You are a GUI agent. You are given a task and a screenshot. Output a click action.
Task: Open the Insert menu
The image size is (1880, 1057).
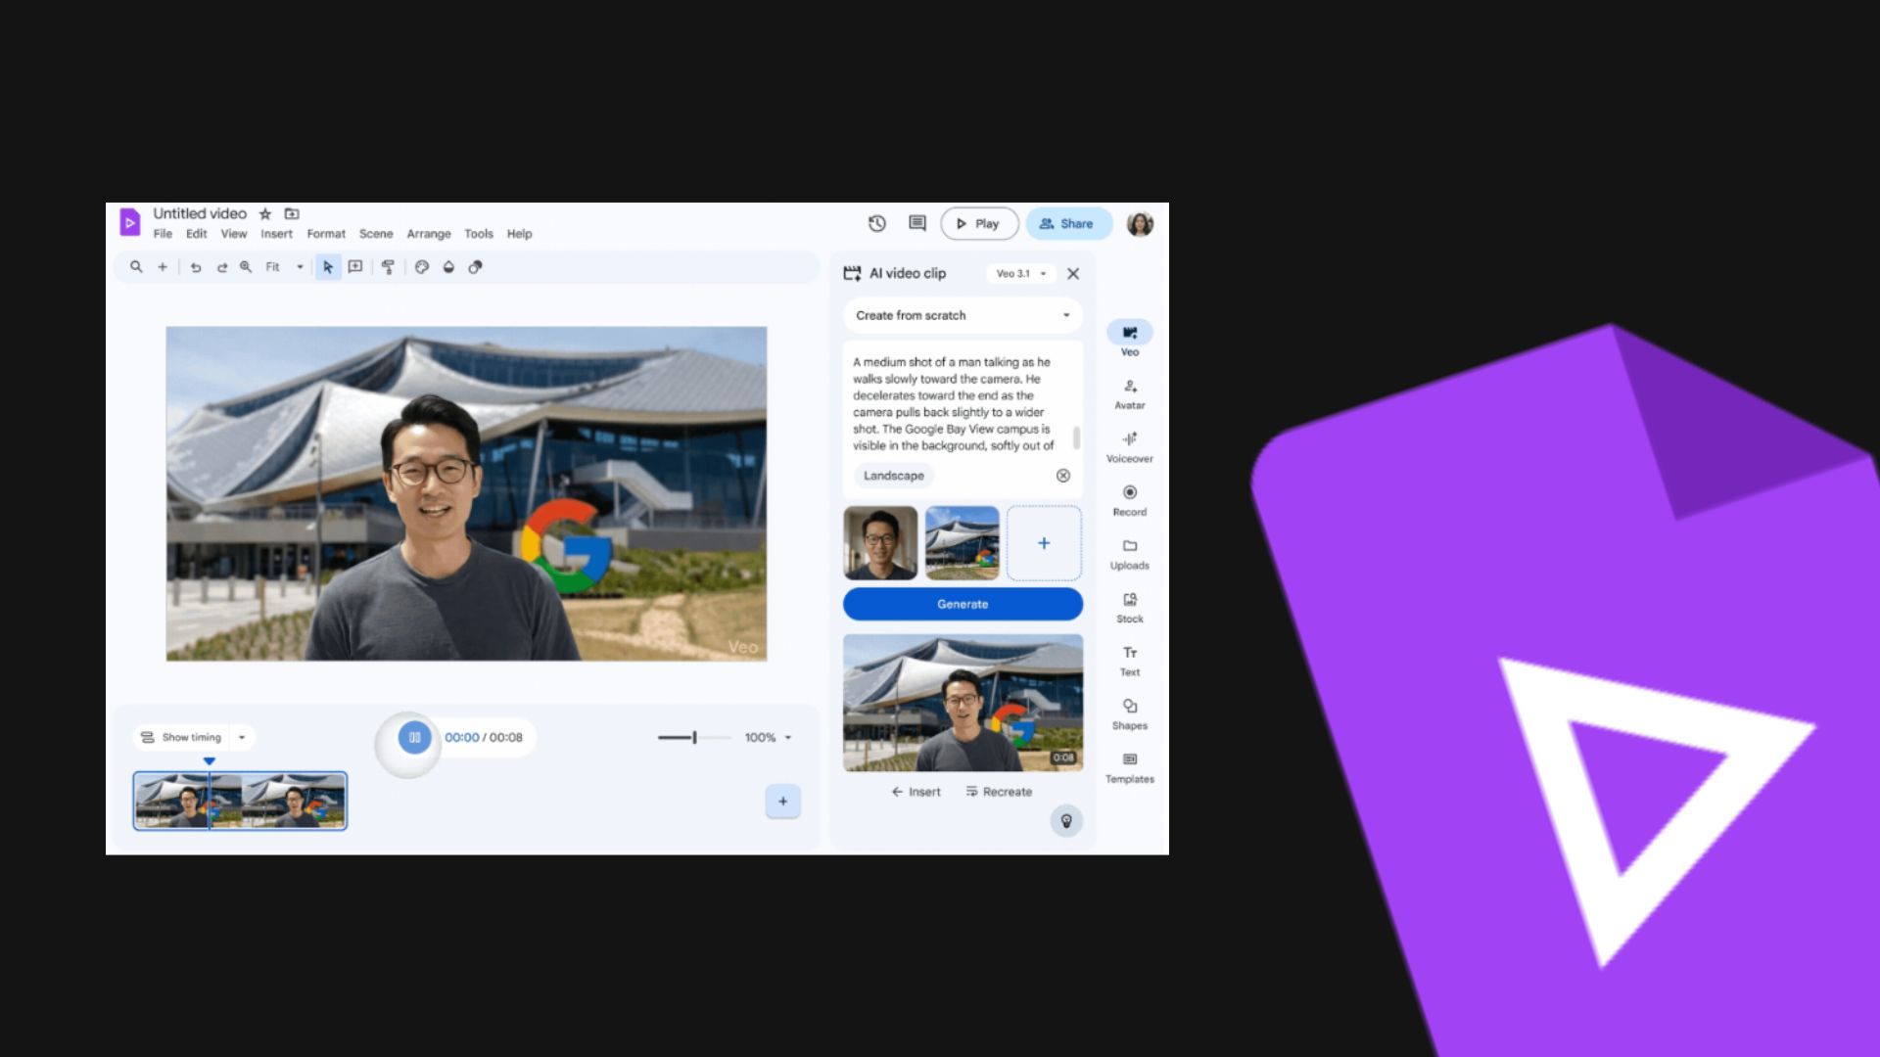tap(276, 234)
